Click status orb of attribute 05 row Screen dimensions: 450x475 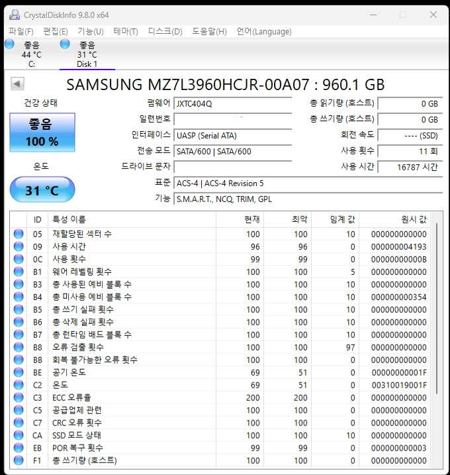point(19,234)
